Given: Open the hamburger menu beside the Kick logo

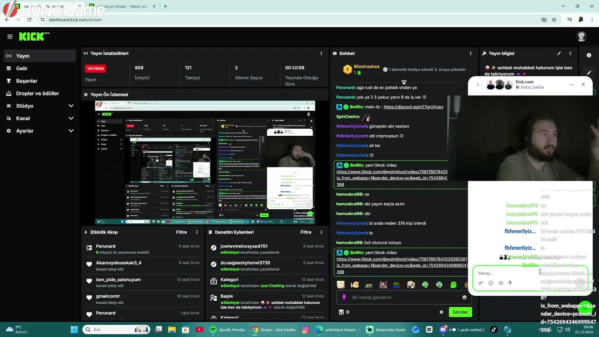Looking at the screenshot, I should 10,37.
